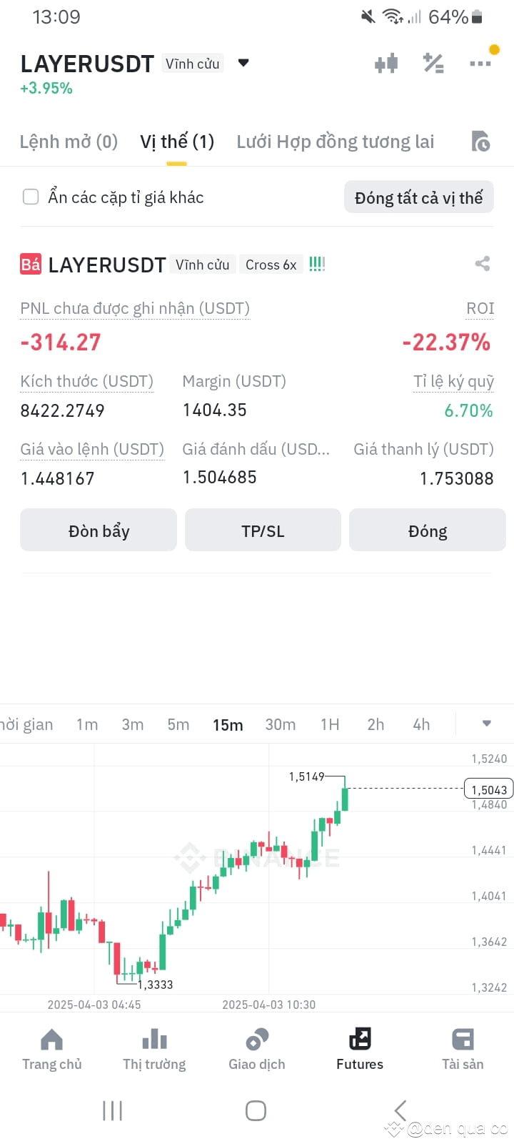The height and width of the screenshot is (1144, 514).
Task: Share the LAYERUSDT position
Action: tap(483, 264)
